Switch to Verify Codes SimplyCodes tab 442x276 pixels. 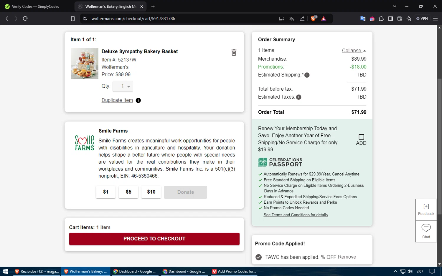pos(35,6)
